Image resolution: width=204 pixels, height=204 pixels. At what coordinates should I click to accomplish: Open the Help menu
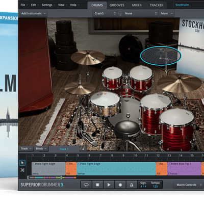pyautogui.click(x=73, y=5)
